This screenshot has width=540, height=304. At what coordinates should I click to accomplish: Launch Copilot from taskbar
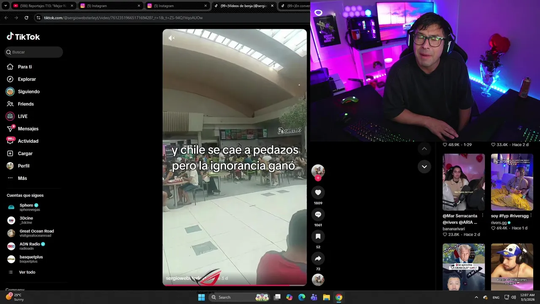pyautogui.click(x=289, y=297)
